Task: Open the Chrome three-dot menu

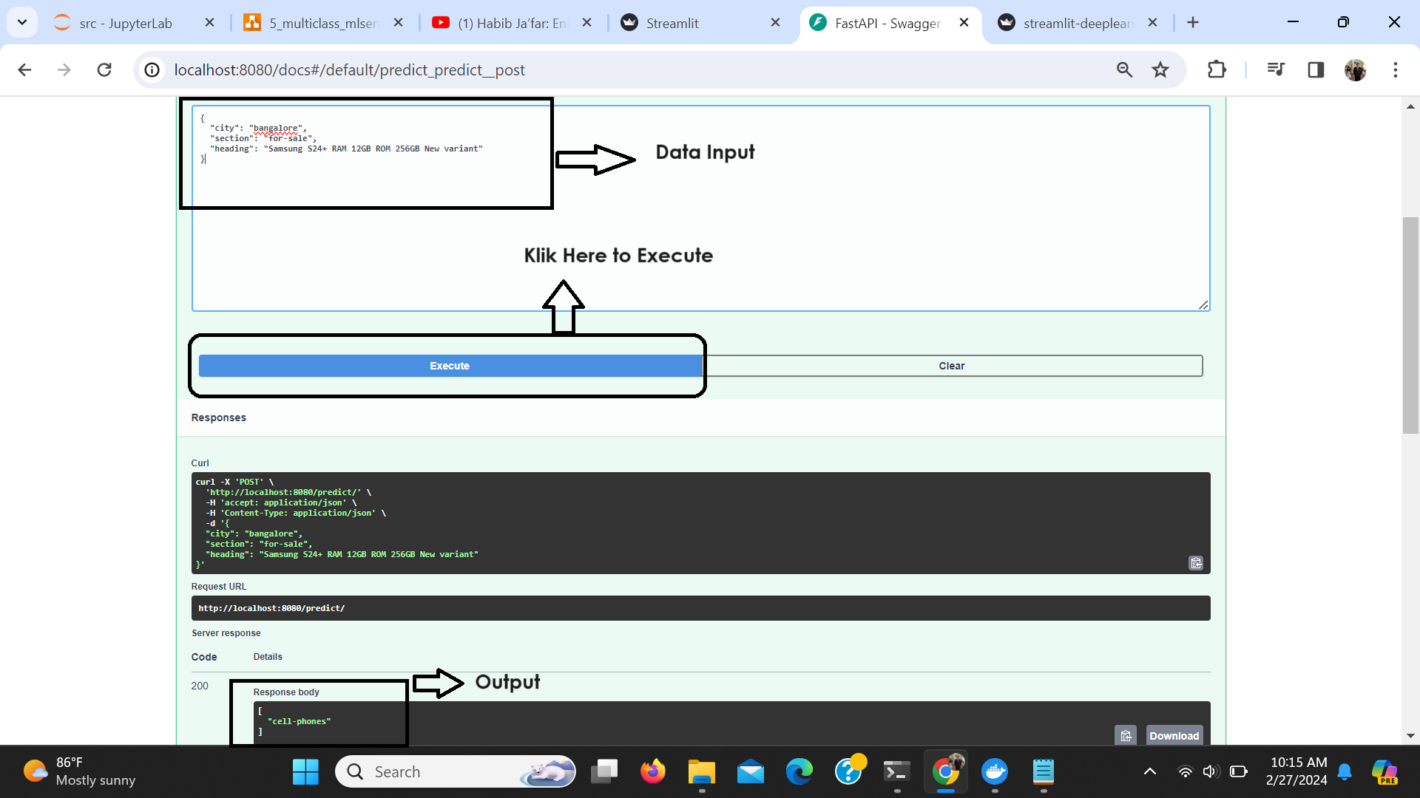Action: 1395,69
